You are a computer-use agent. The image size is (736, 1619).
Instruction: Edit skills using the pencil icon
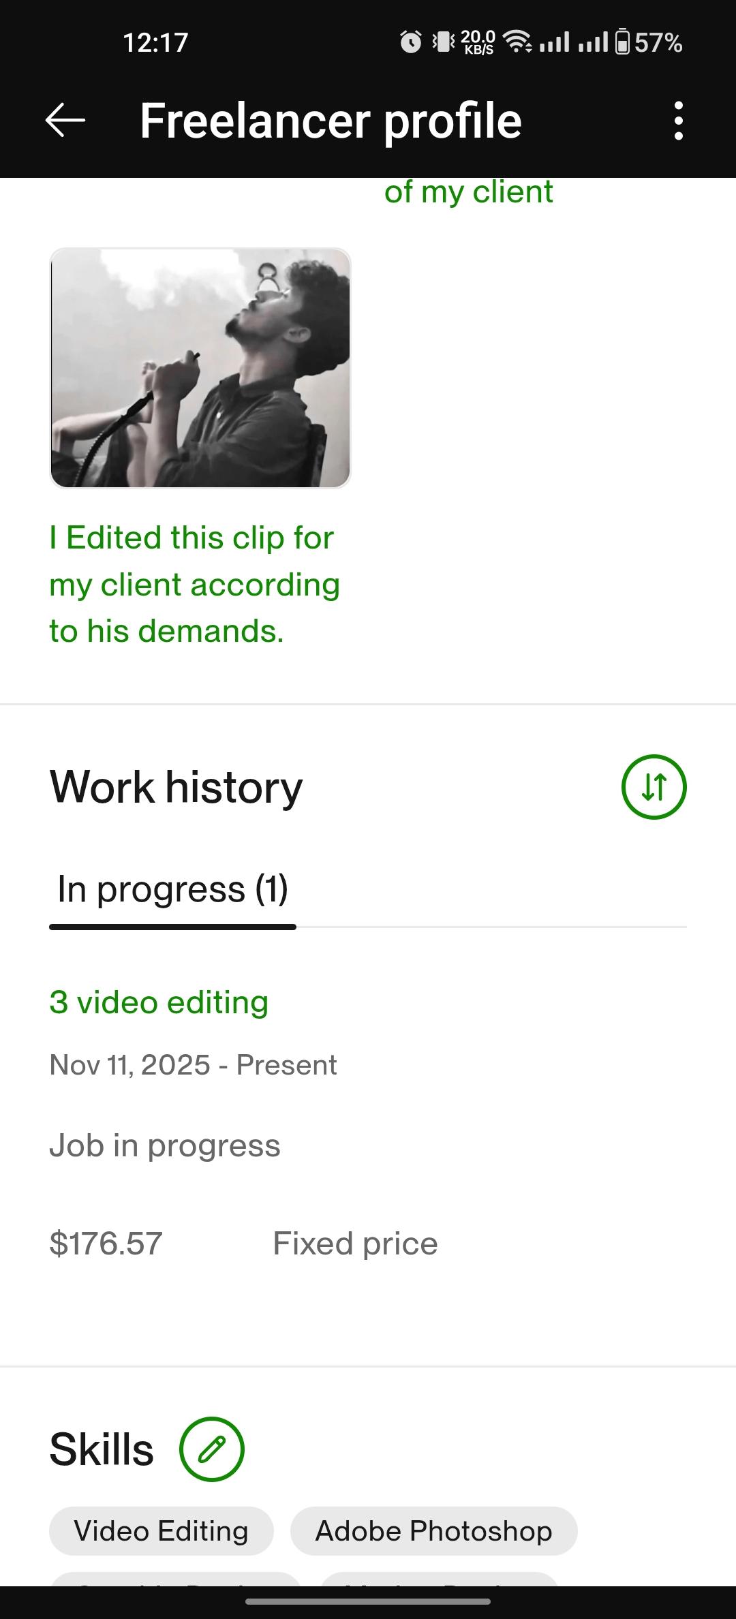click(x=211, y=1449)
